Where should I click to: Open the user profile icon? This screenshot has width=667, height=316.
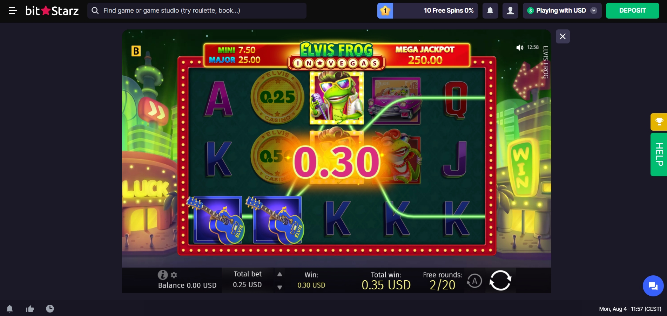tap(511, 11)
